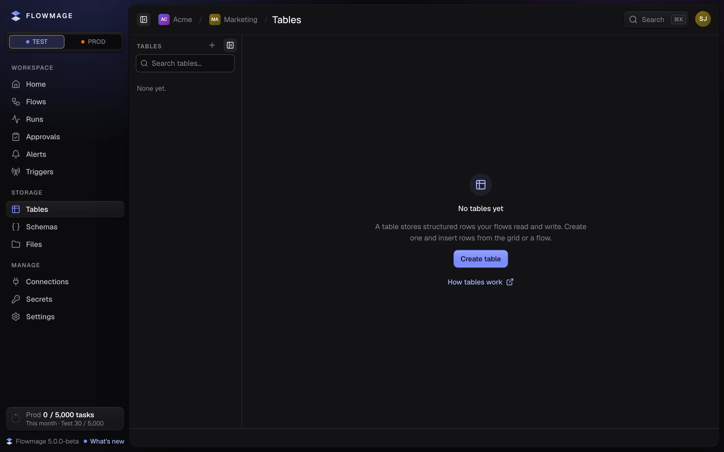The image size is (724, 452).
Task: Click Flowmage 5.0.0-beta version text
Action: [47, 442]
